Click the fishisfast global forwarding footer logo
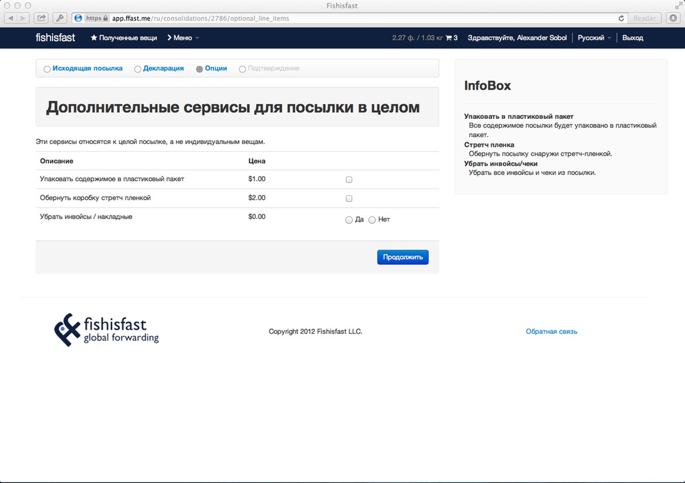The width and height of the screenshot is (685, 483). (x=106, y=330)
